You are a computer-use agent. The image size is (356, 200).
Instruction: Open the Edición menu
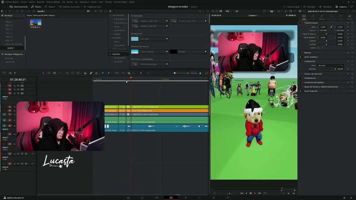[x=32, y=2]
